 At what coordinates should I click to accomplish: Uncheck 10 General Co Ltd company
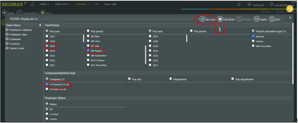47,84
